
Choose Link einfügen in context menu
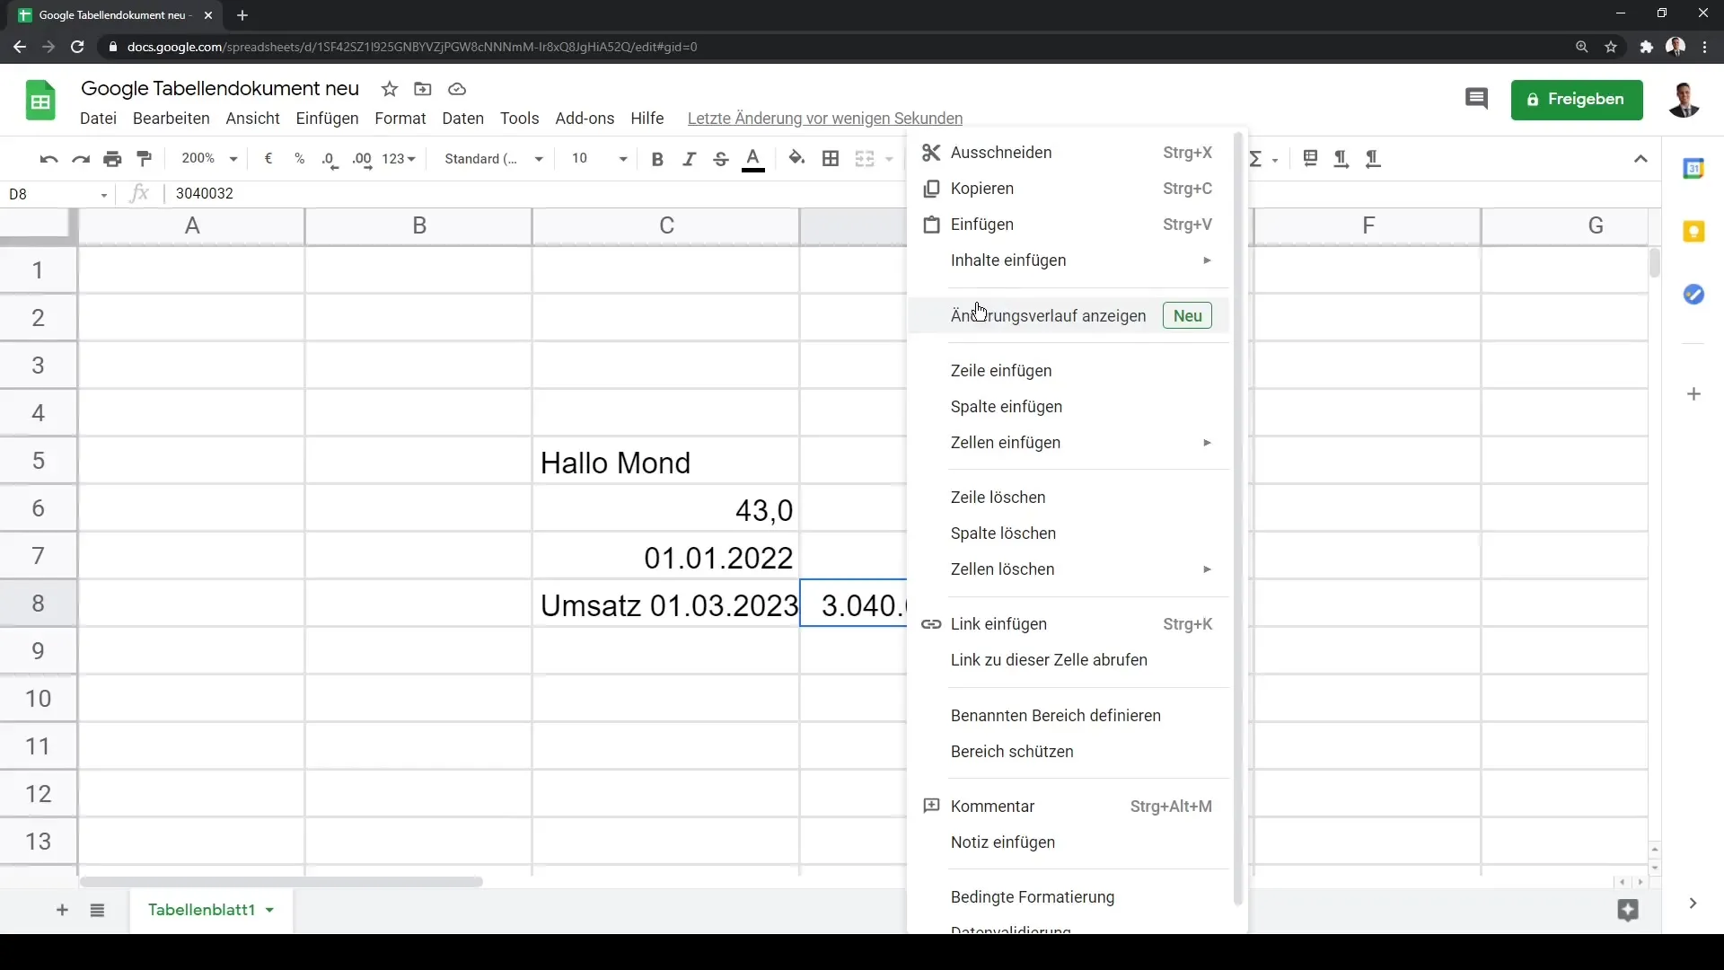pos(1069,624)
